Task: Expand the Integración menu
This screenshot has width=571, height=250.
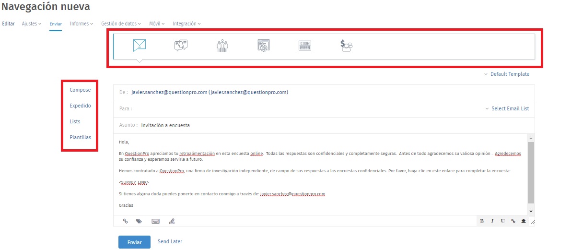Action: [x=187, y=24]
